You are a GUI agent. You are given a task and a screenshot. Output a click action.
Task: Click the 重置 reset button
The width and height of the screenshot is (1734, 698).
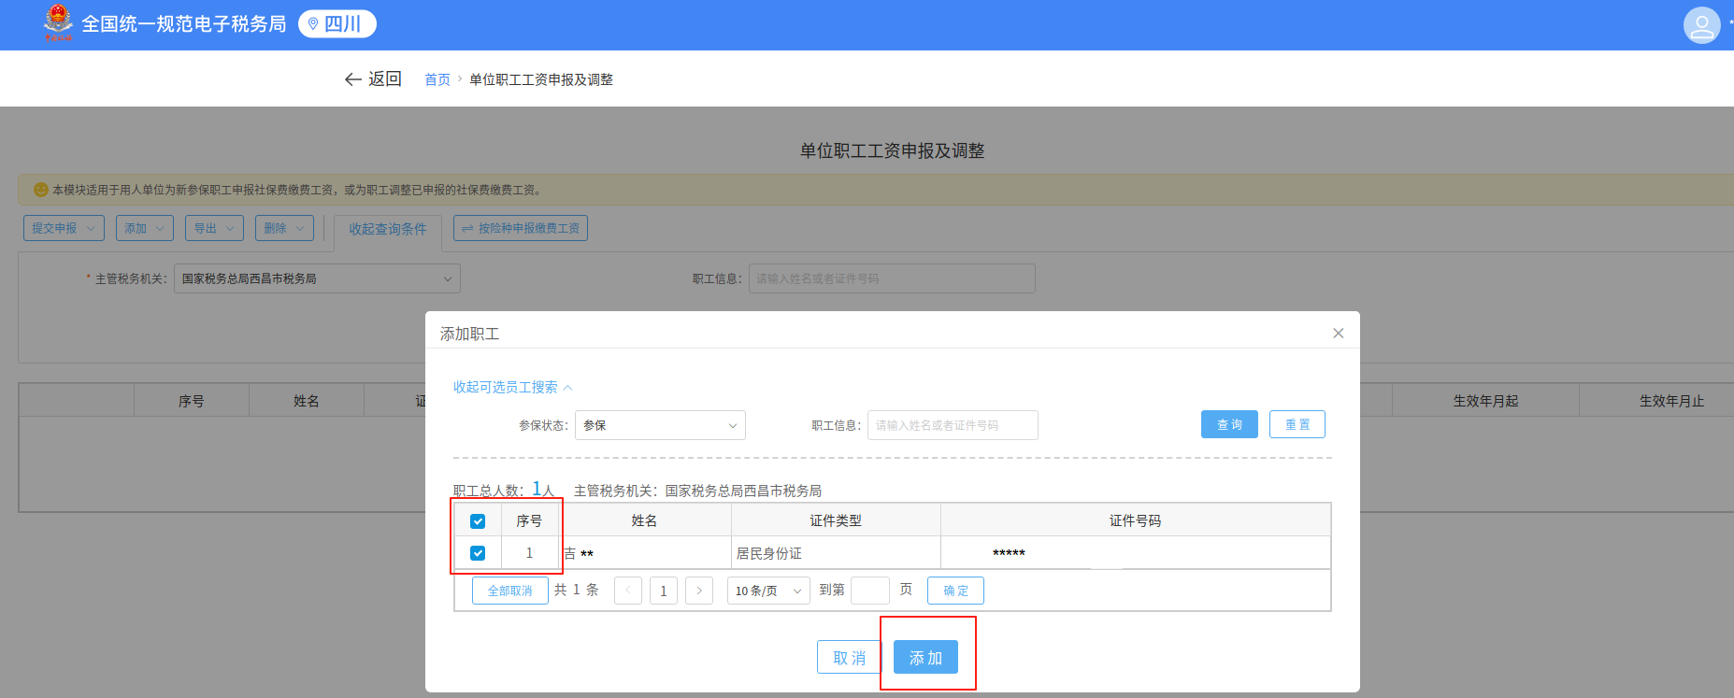1297,424
